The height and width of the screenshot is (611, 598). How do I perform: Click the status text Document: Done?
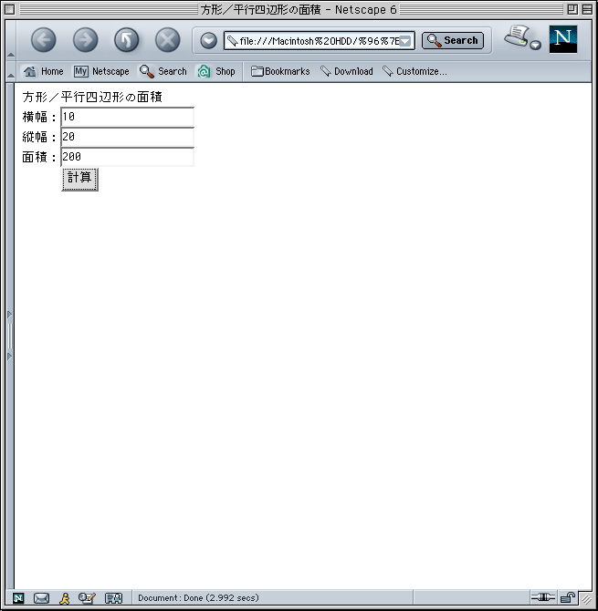pyautogui.click(x=198, y=597)
